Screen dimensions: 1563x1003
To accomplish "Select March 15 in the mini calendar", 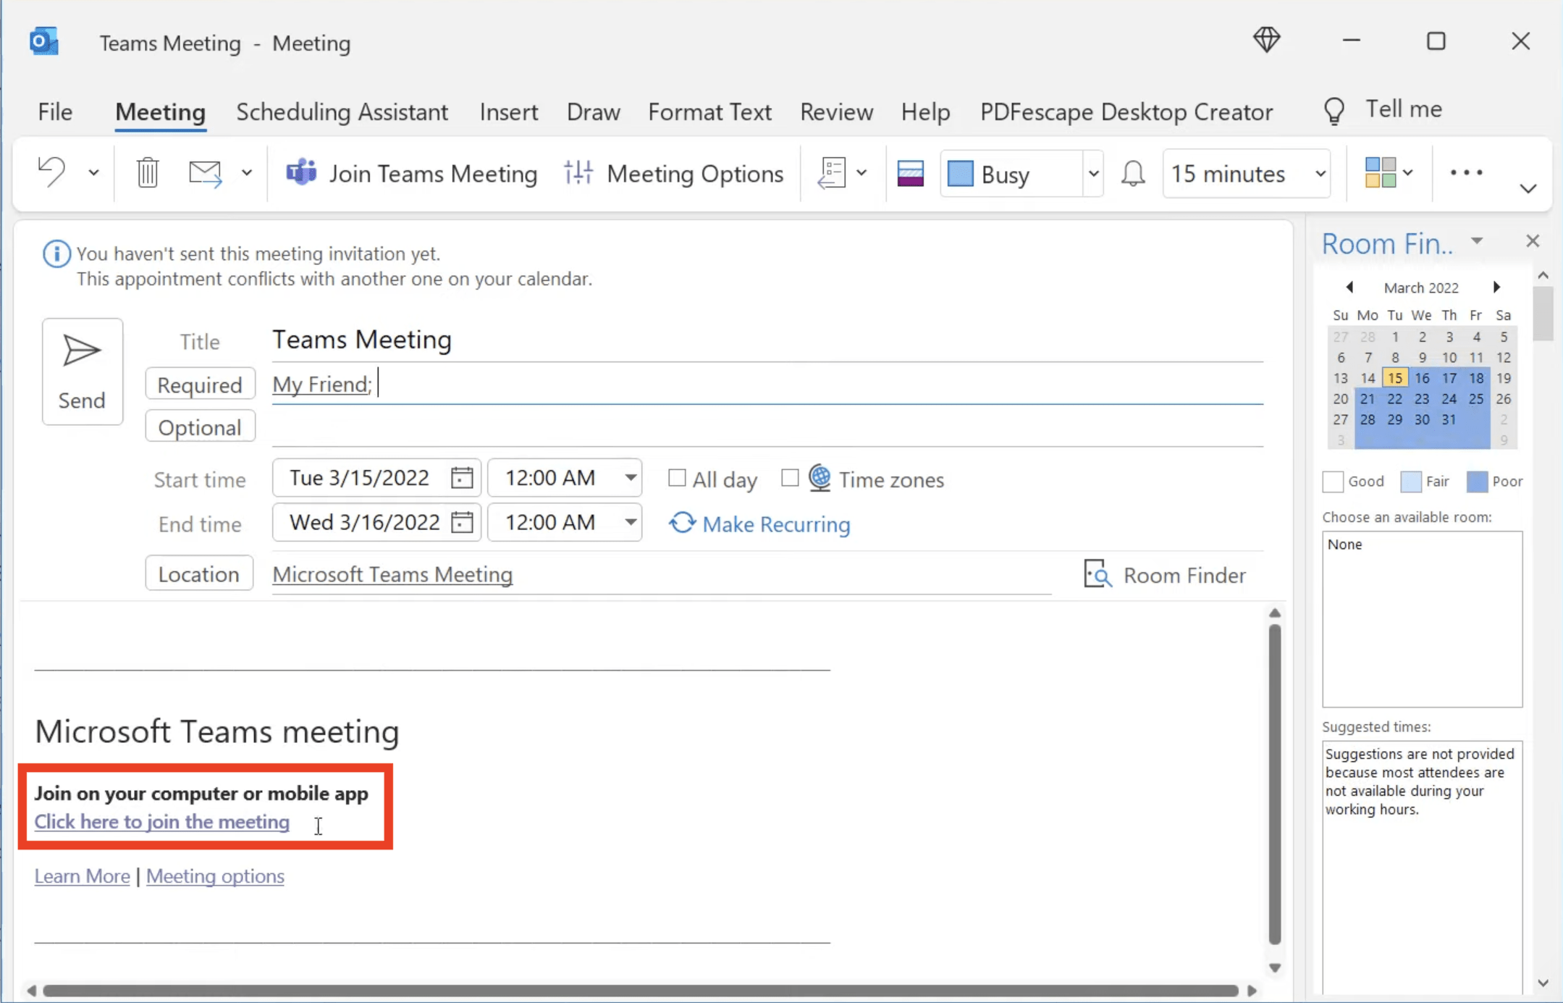I will (1394, 378).
